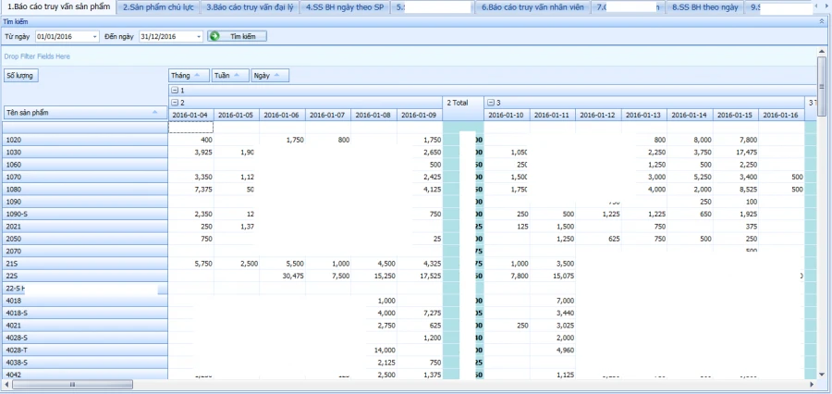This screenshot has height=394, width=832.
Task: Select column header 2016-01-09
Action: 419,115
